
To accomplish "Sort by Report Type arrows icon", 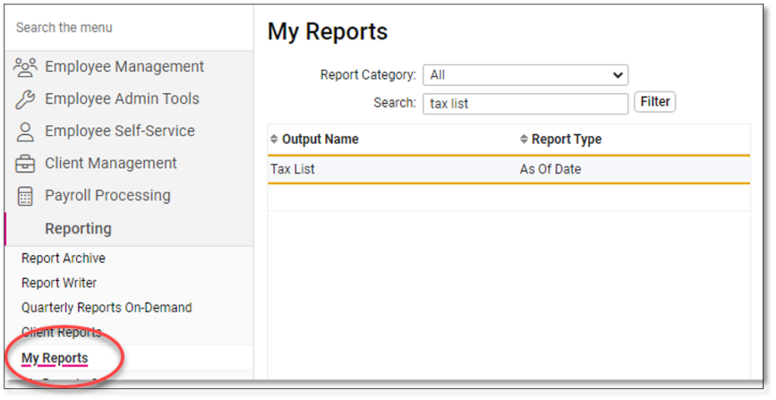I will click(524, 139).
